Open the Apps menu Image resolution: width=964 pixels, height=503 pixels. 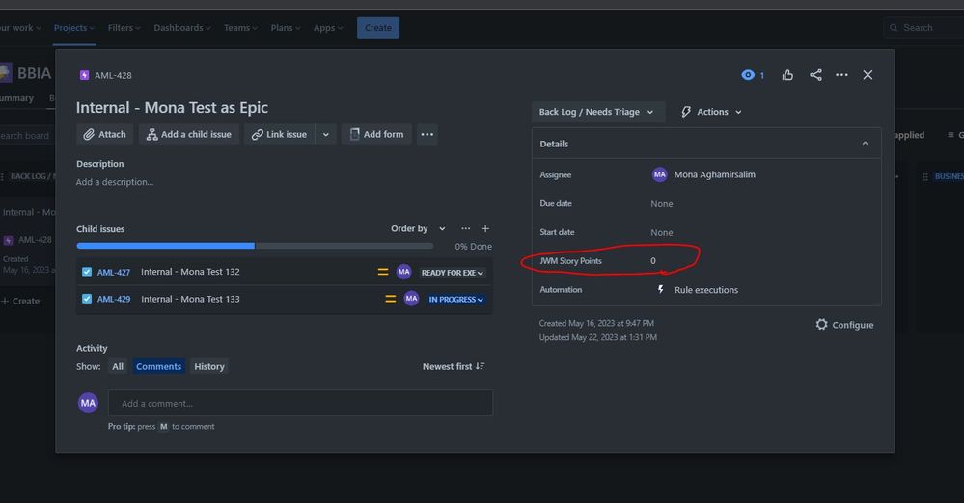tap(328, 28)
